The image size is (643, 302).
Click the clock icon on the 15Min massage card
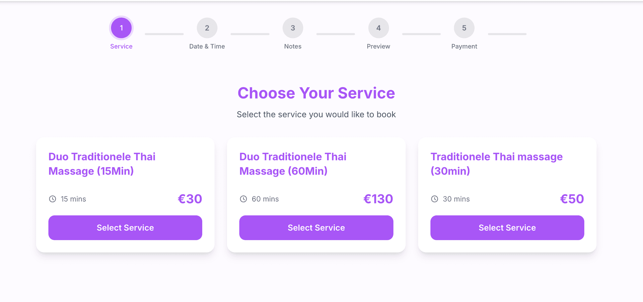tap(53, 199)
